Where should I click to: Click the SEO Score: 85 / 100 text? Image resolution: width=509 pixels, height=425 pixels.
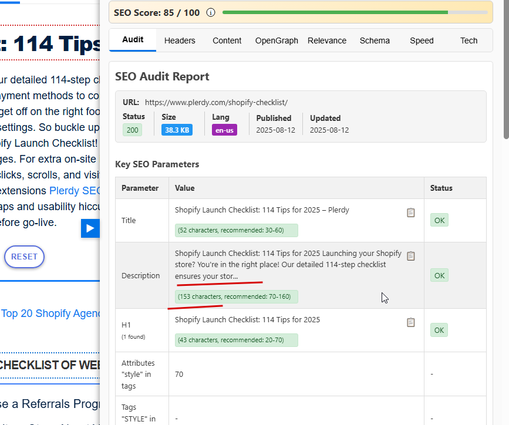[157, 13]
